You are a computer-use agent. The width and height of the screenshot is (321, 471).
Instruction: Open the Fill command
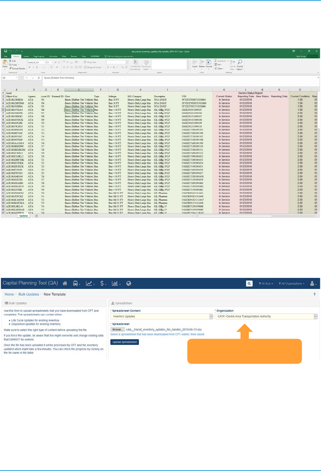click(x=218, y=65)
